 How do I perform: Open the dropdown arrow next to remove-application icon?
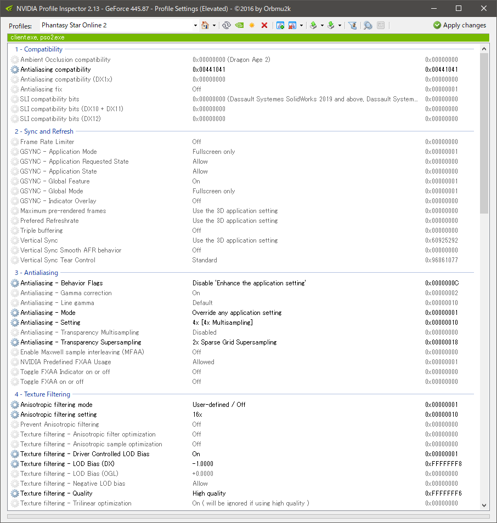click(x=301, y=25)
